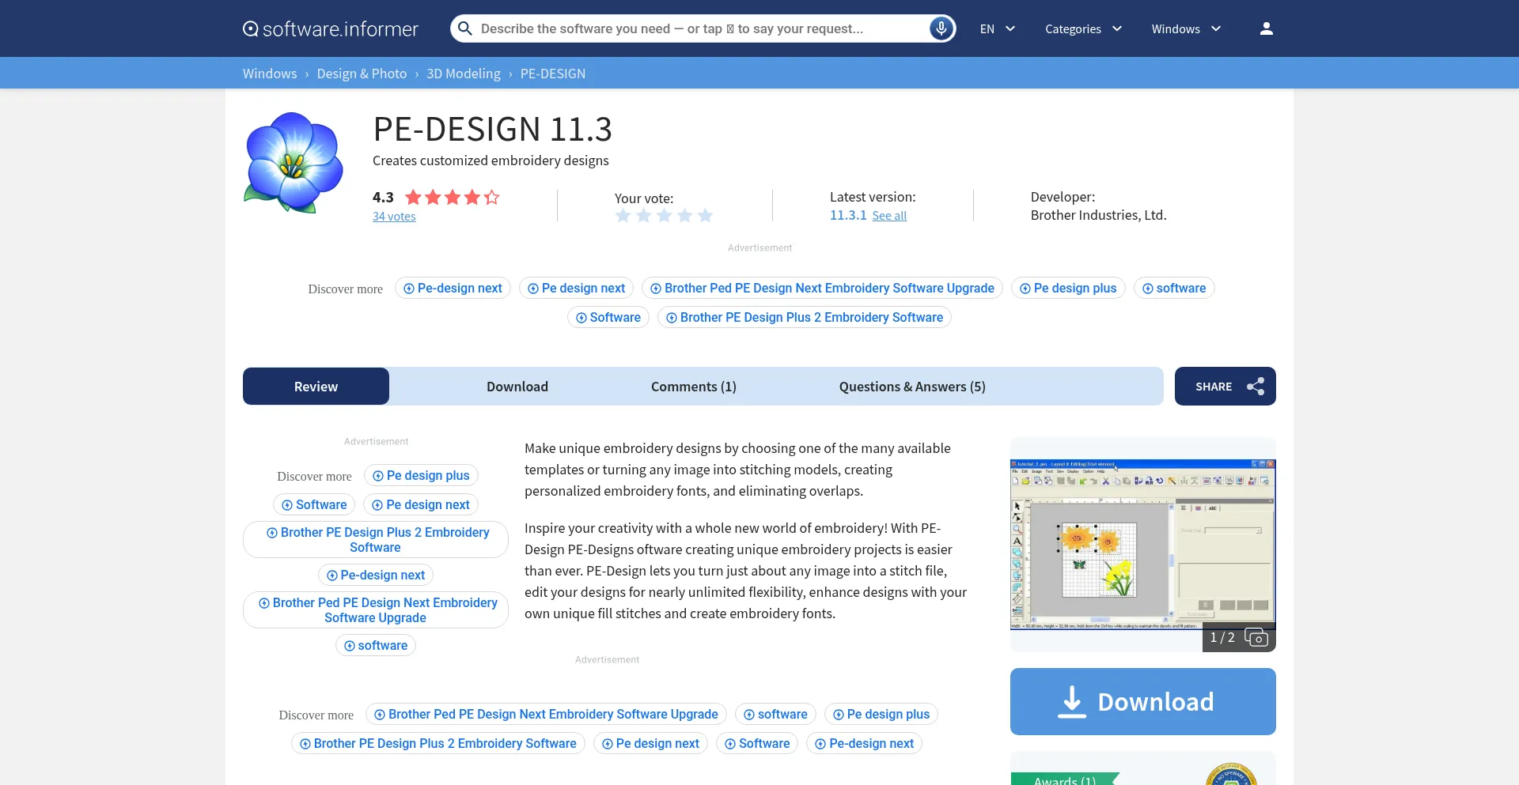Viewport: 1519px width, 785px height.
Task: Click the big blue Download button
Action: pyautogui.click(x=1142, y=701)
